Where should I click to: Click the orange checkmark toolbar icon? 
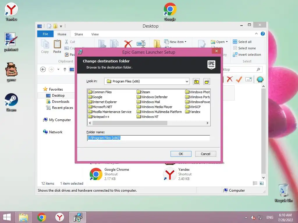239,79
